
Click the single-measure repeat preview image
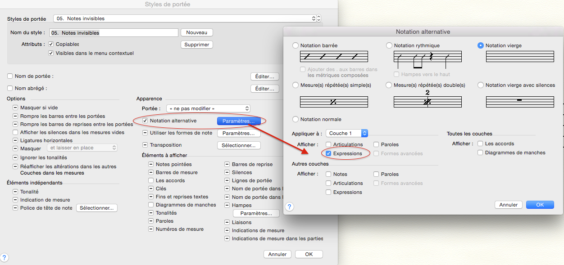(334, 102)
